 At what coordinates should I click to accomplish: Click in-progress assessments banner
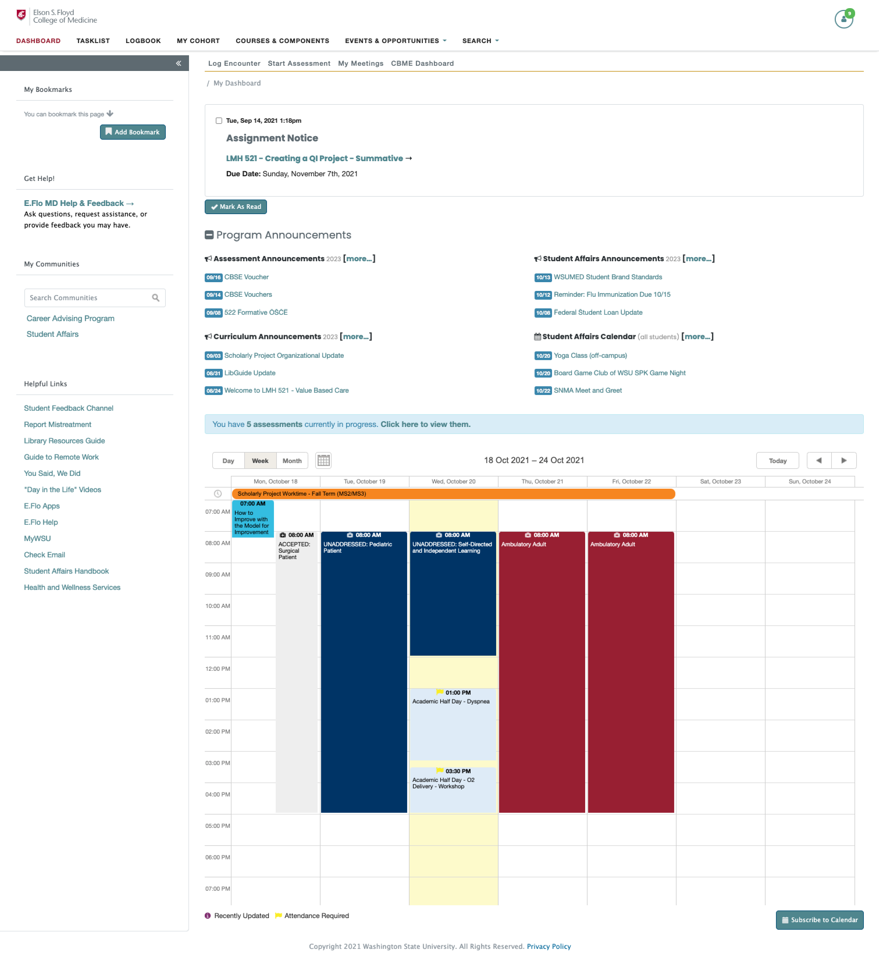coord(534,424)
